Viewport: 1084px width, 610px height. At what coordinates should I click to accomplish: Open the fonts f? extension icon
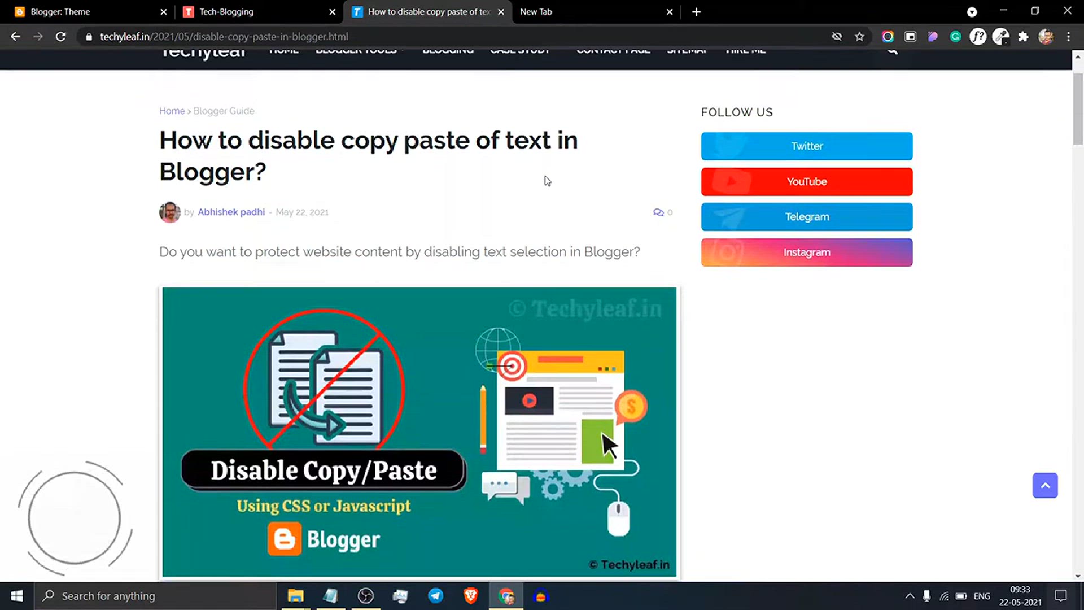coord(978,37)
